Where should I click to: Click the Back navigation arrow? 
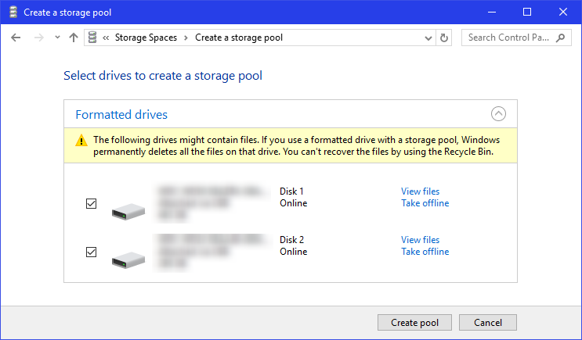click(x=16, y=38)
